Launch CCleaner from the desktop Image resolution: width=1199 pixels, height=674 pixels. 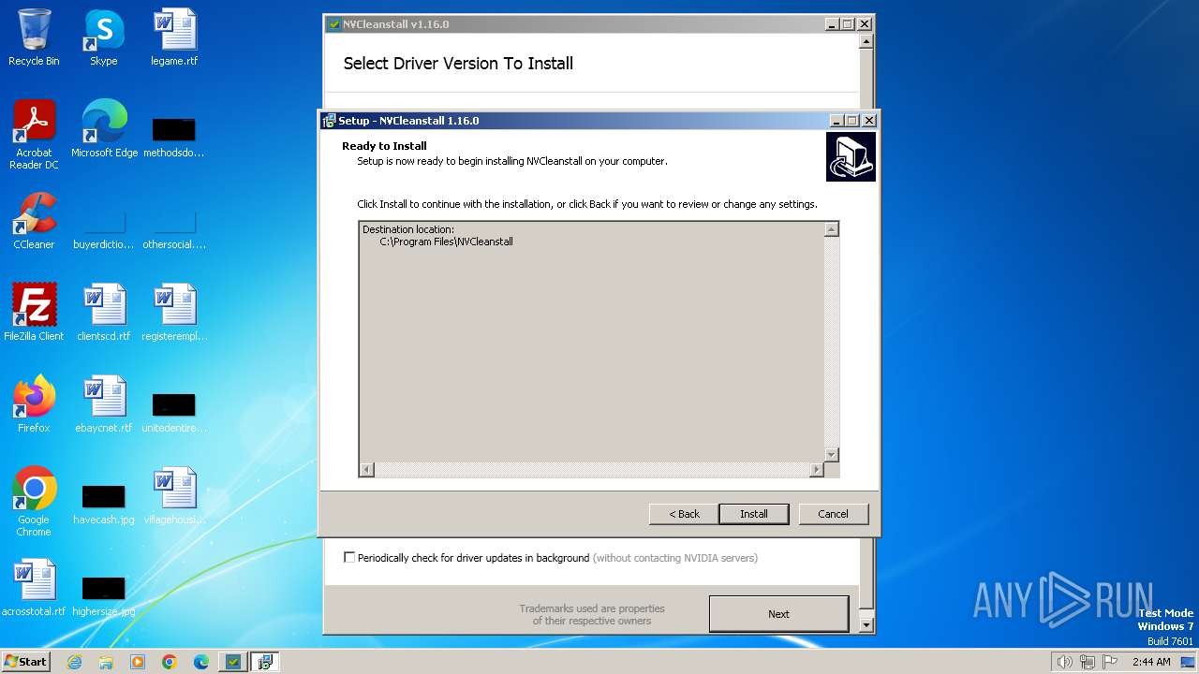[34, 221]
